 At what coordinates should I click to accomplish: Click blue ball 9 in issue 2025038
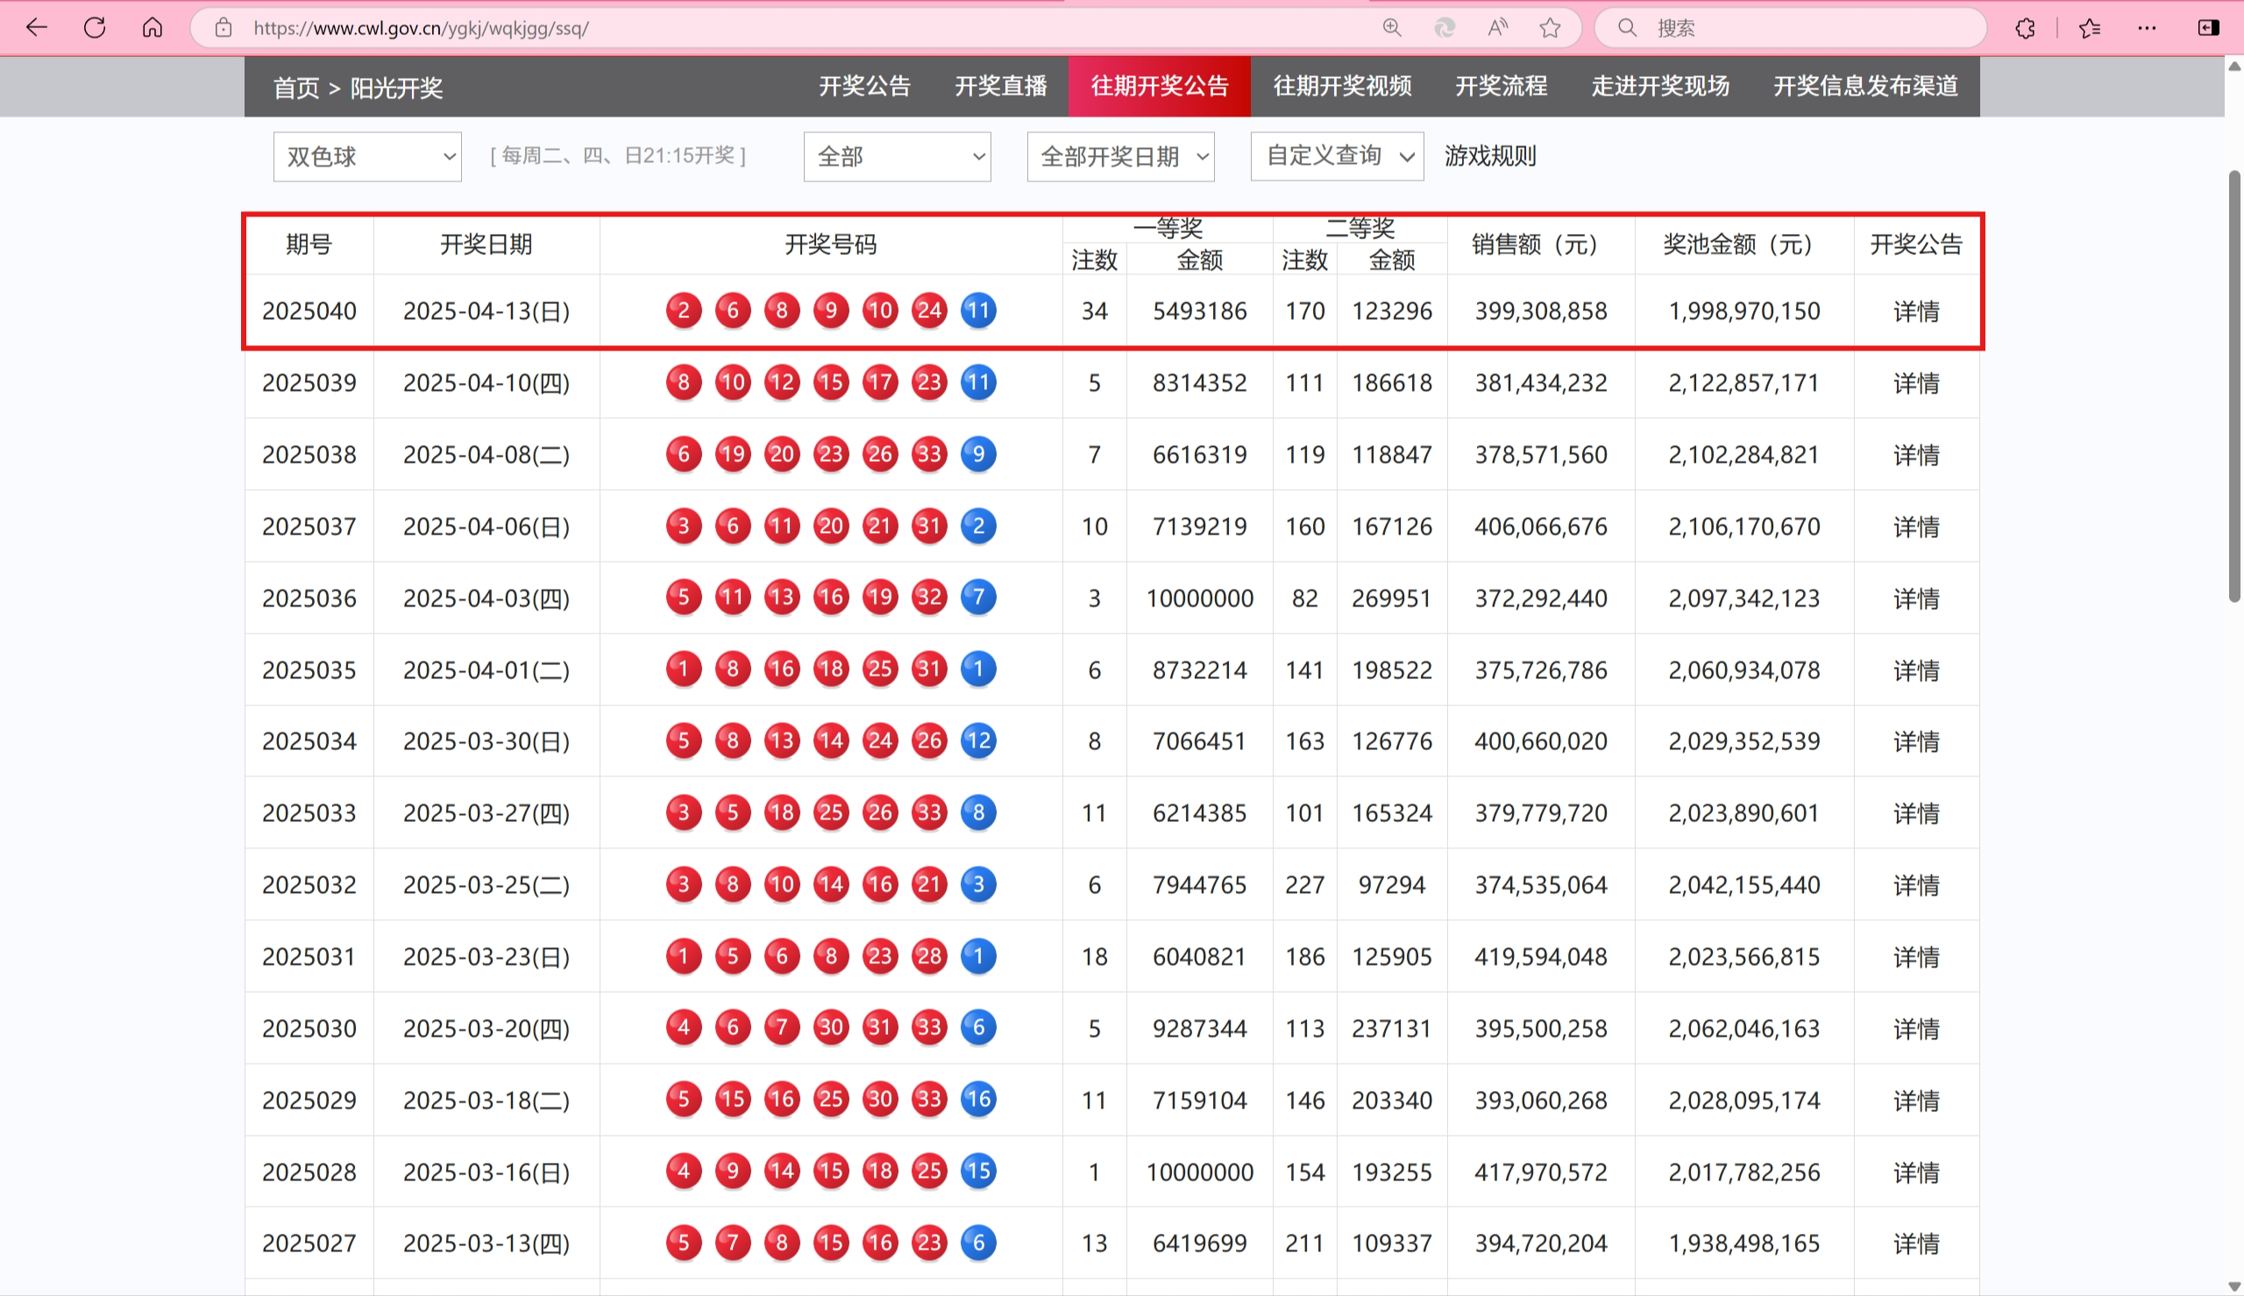(x=978, y=454)
